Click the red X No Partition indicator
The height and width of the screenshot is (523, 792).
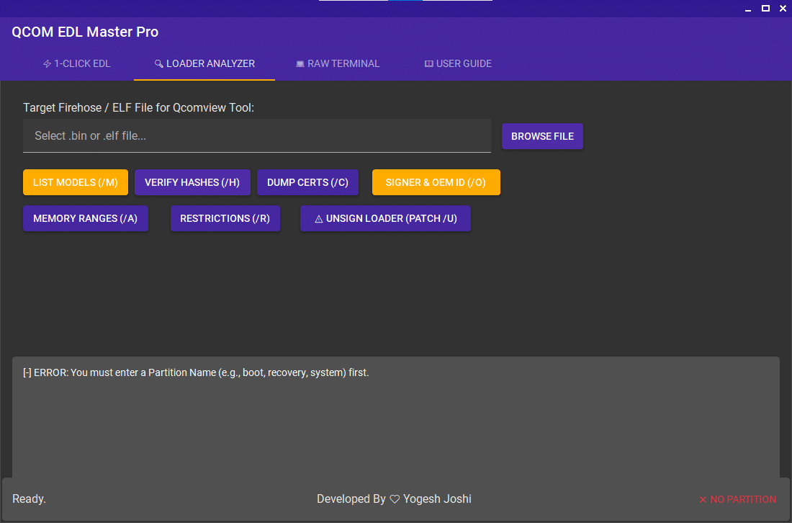pyautogui.click(x=703, y=499)
